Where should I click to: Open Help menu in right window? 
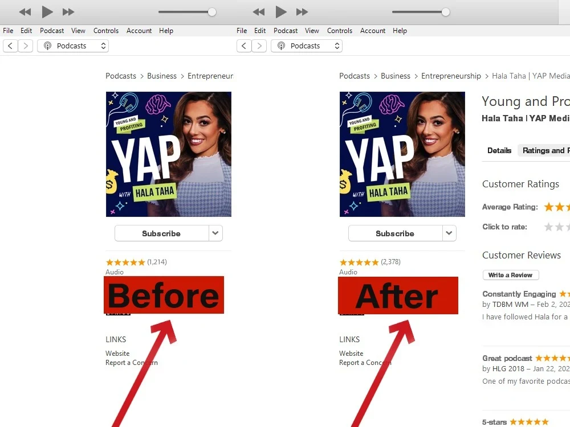click(400, 31)
